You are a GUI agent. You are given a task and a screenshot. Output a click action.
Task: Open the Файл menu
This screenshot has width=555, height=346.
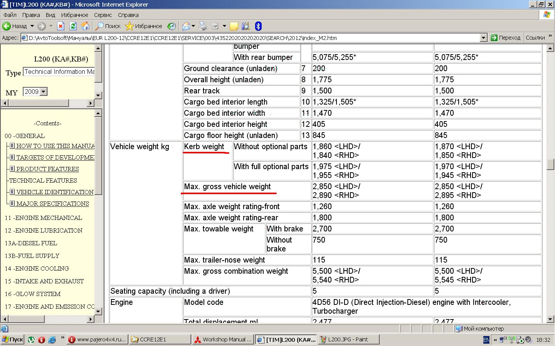tap(10, 15)
